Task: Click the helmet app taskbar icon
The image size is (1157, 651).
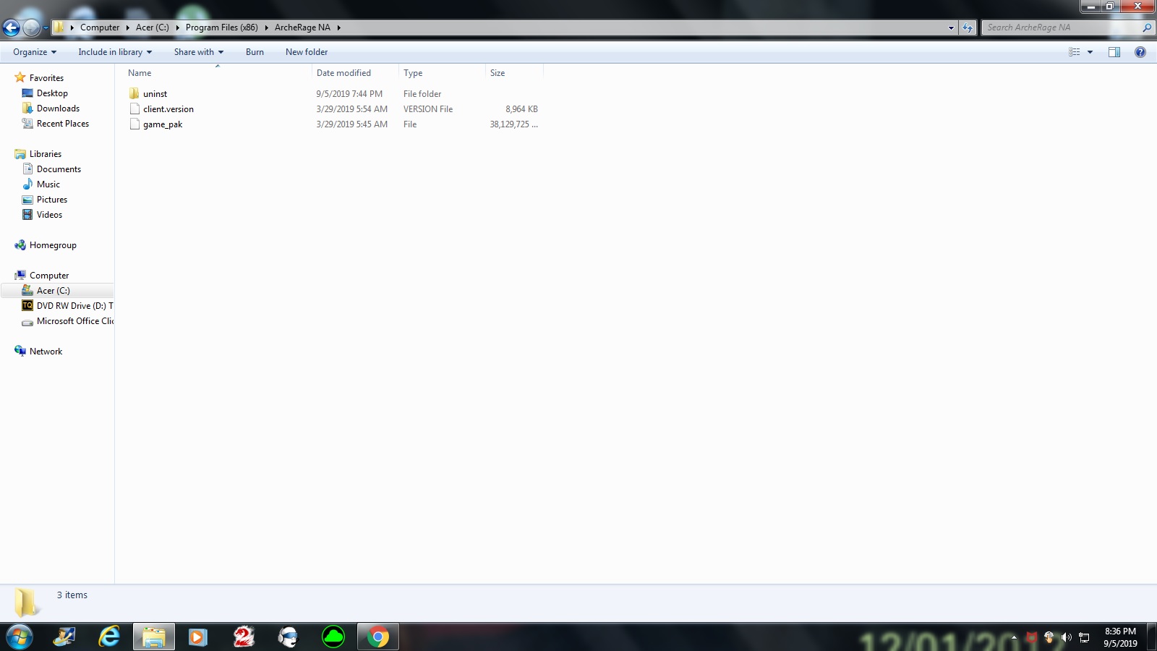Action: point(288,637)
